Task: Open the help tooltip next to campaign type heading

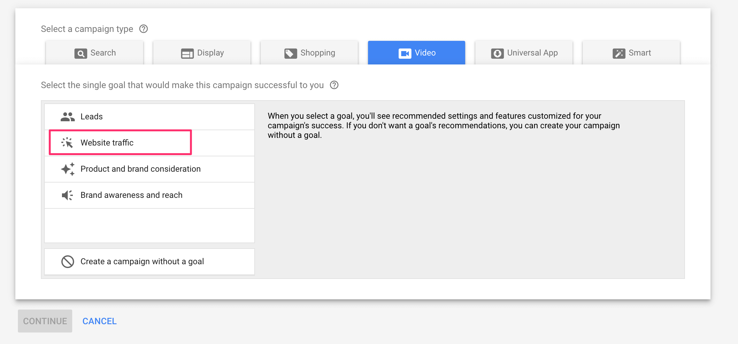Action: point(144,29)
